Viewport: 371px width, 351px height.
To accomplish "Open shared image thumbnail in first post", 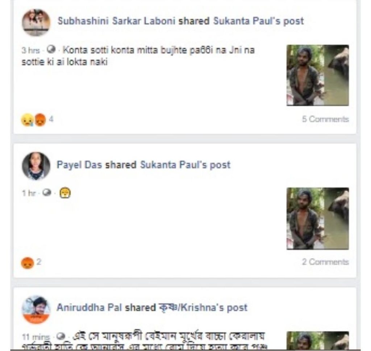I will 317,75.
